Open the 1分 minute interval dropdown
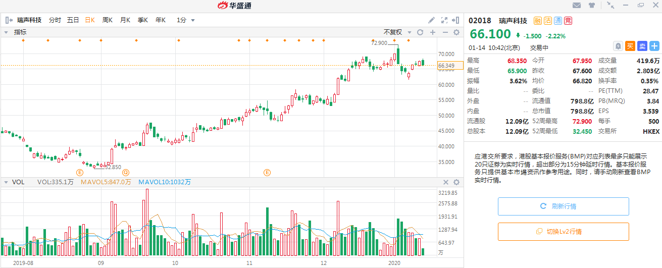This screenshot has width=662, height=268. pyautogui.click(x=185, y=20)
